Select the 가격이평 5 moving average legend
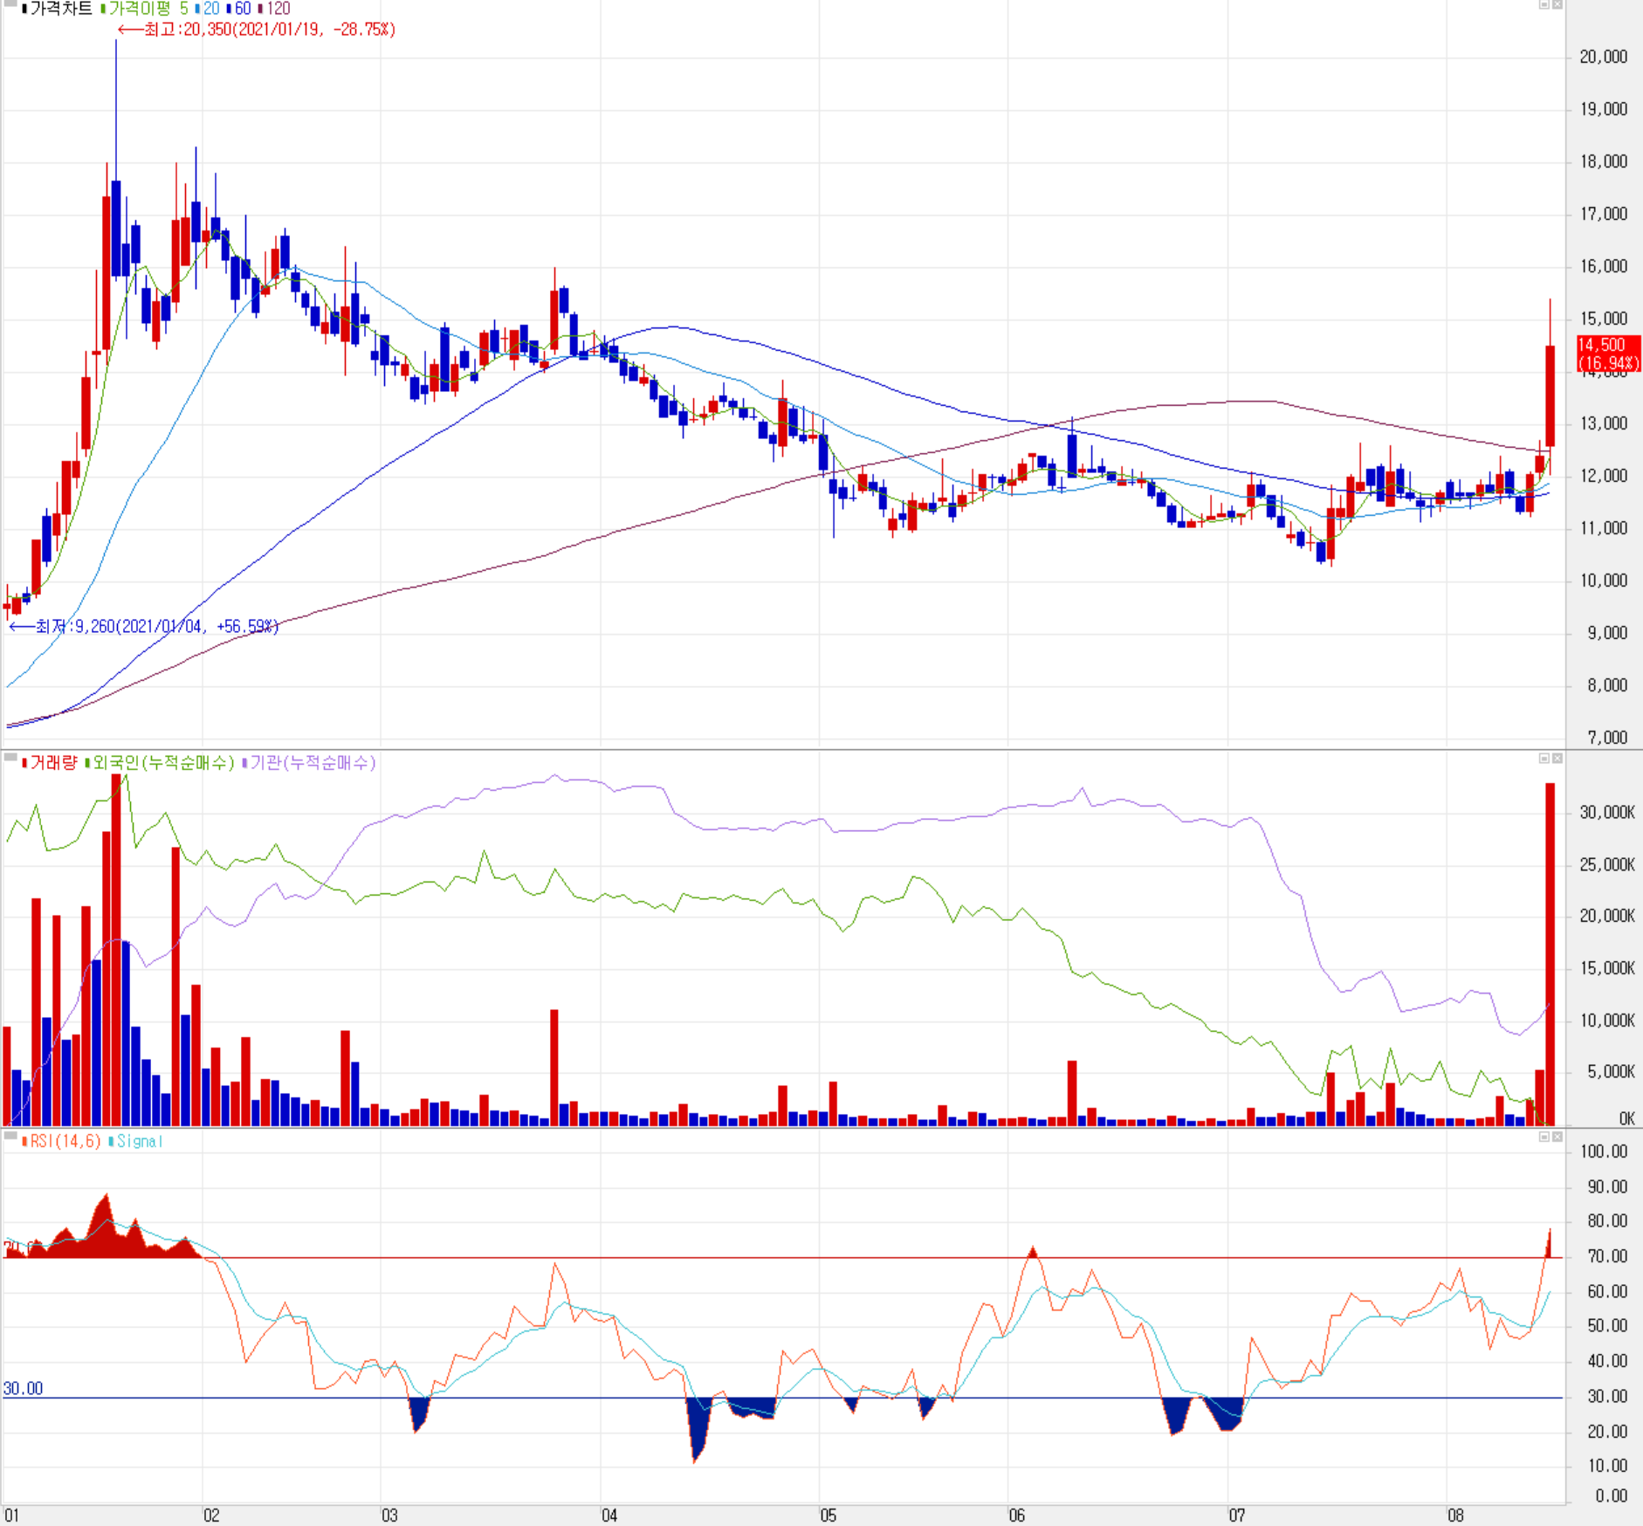Screen dimensions: 1643x1526 coord(148,9)
